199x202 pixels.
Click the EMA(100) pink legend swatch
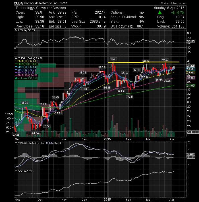[x=16, y=75]
